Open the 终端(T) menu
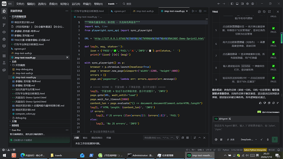Image resolution: width=283 pixels, height=159 pixels. (x=87, y=4)
